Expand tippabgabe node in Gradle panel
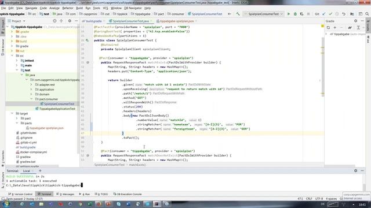 [326, 34]
